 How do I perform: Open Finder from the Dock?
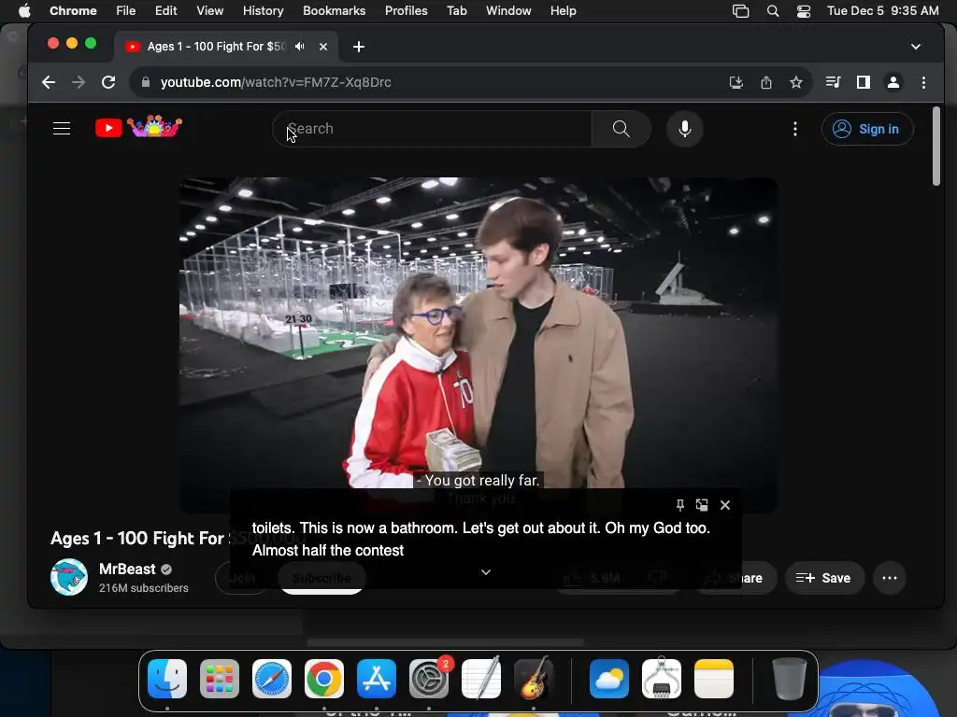[166, 679]
